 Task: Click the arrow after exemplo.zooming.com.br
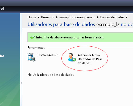[x=98, y=17]
